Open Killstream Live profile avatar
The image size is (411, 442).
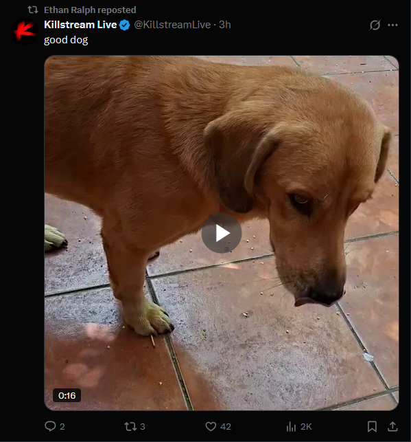click(x=25, y=32)
